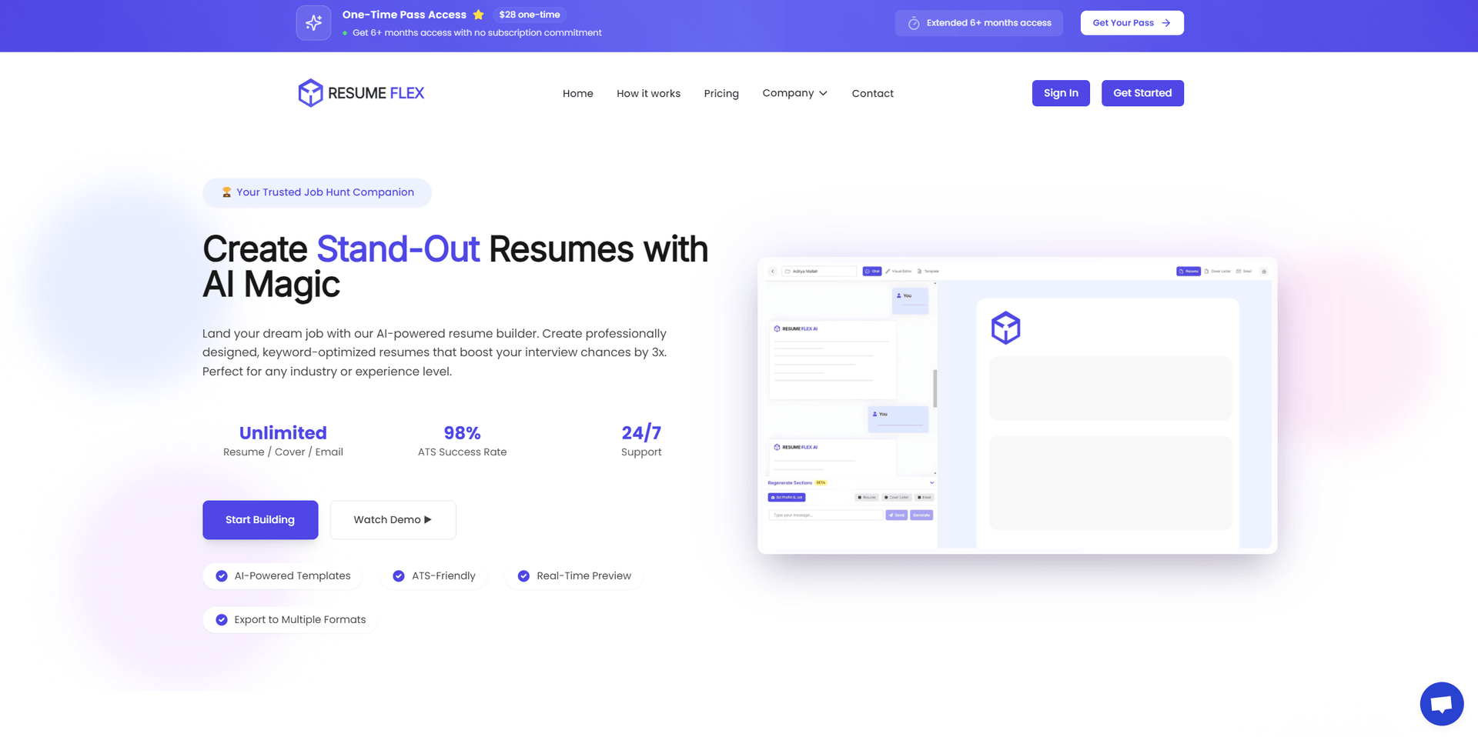
Task: Click the back chevron in demo preview header
Action: pos(773,272)
